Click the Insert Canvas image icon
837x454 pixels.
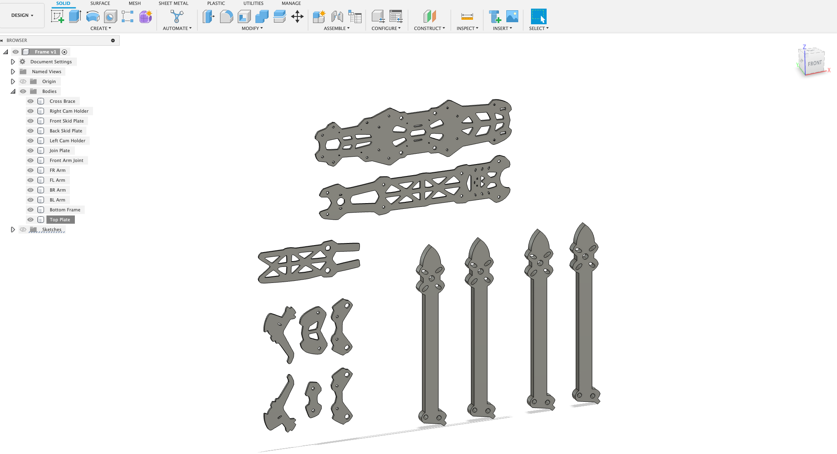512,16
